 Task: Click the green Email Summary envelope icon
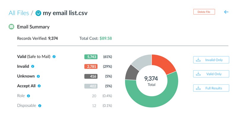pyautogui.click(x=12, y=27)
